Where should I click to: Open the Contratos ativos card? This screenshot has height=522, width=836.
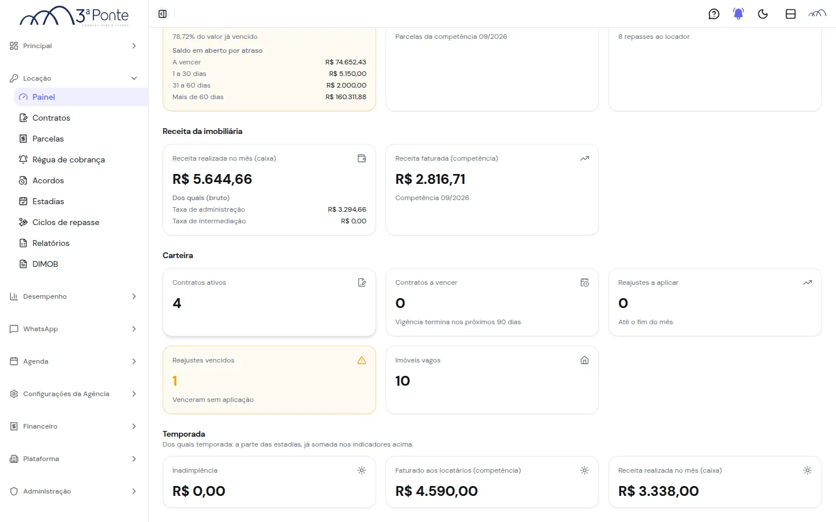pyautogui.click(x=269, y=302)
